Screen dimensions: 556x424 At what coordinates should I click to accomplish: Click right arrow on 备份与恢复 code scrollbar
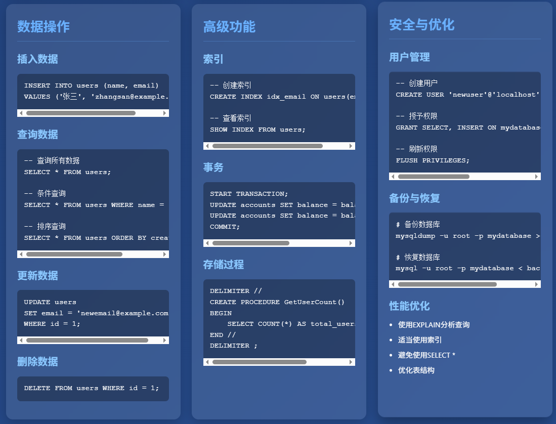(x=537, y=284)
